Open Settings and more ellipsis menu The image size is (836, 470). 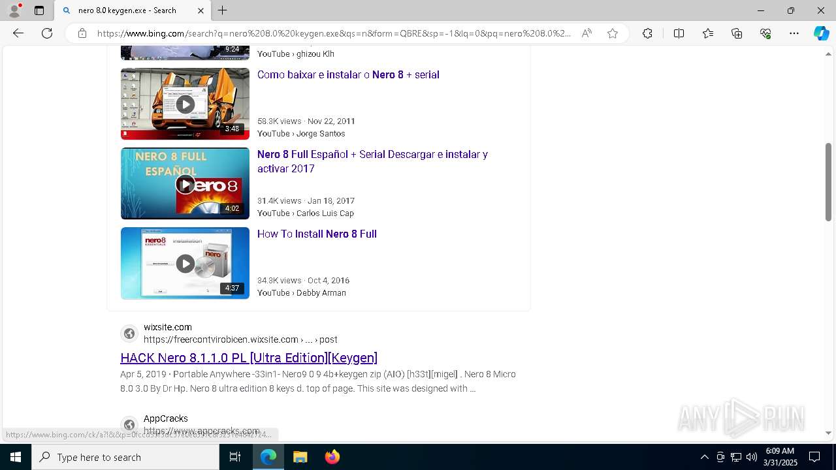(794, 33)
